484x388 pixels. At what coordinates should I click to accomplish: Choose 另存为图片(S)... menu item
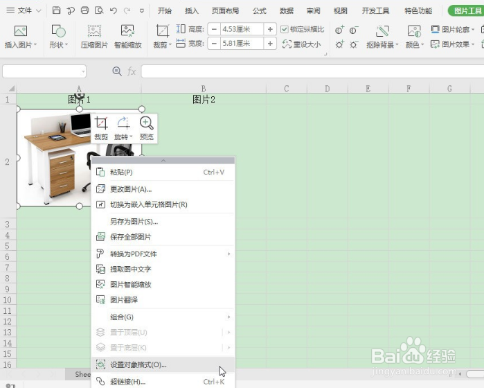point(163,222)
